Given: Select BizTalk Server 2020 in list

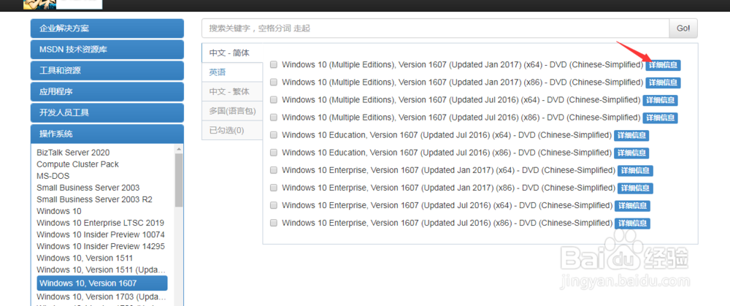Looking at the screenshot, I should click(x=73, y=153).
